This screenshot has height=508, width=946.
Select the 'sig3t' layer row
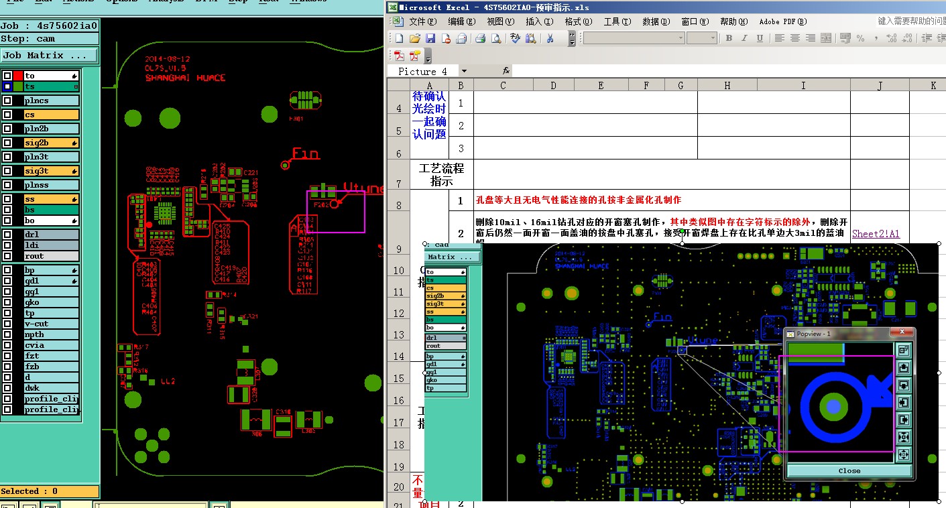[x=52, y=171]
